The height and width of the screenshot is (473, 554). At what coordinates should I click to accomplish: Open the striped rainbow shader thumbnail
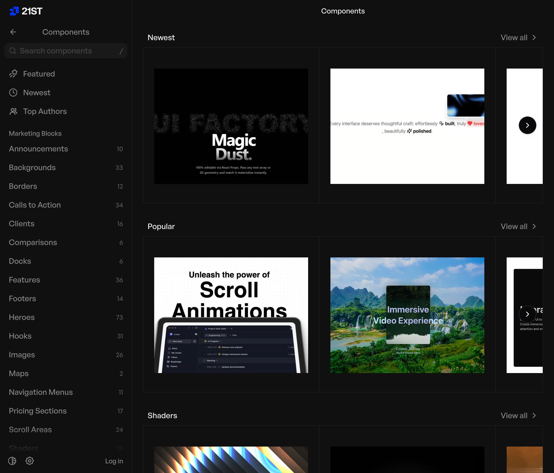pyautogui.click(x=231, y=460)
